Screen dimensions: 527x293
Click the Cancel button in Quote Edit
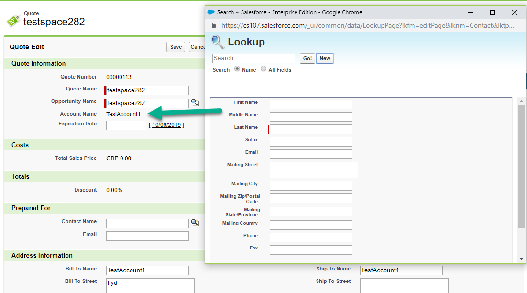point(198,47)
